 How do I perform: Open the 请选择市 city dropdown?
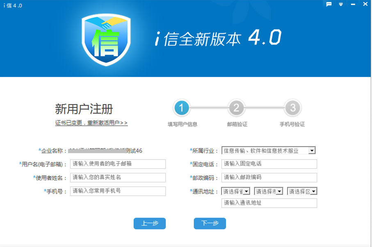pyautogui.click(x=279, y=191)
